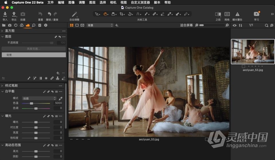Select the heal bandage cursor tool
Screen dimensions: 275x160
click(155, 14)
